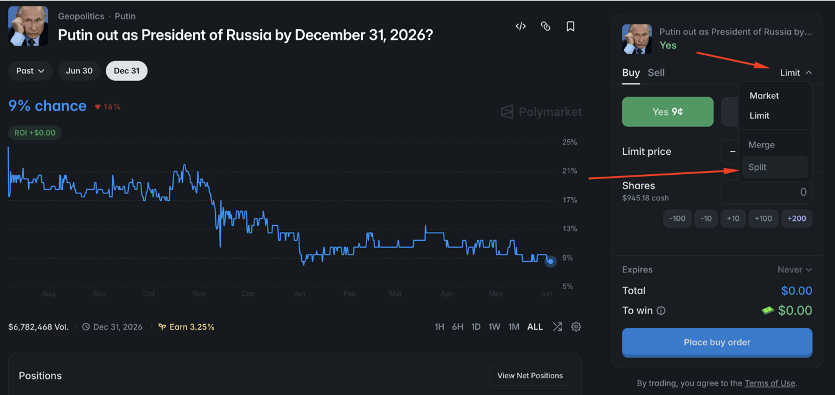Viewport: 835px width, 395px height.
Task: Open the embed code icon
Action: pos(521,26)
